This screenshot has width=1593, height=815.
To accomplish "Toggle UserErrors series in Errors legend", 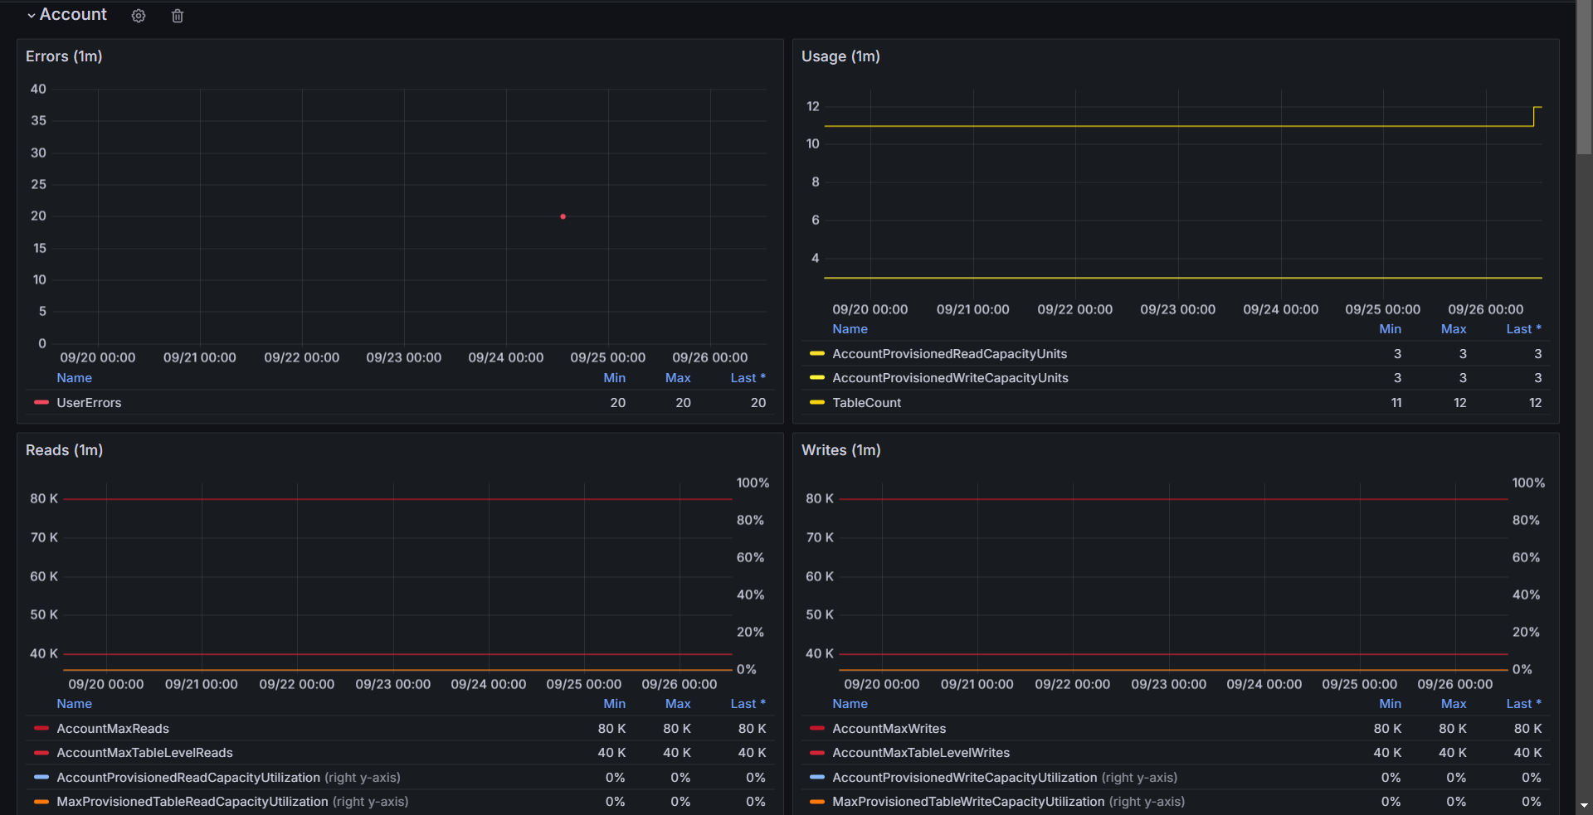I will click(x=89, y=403).
